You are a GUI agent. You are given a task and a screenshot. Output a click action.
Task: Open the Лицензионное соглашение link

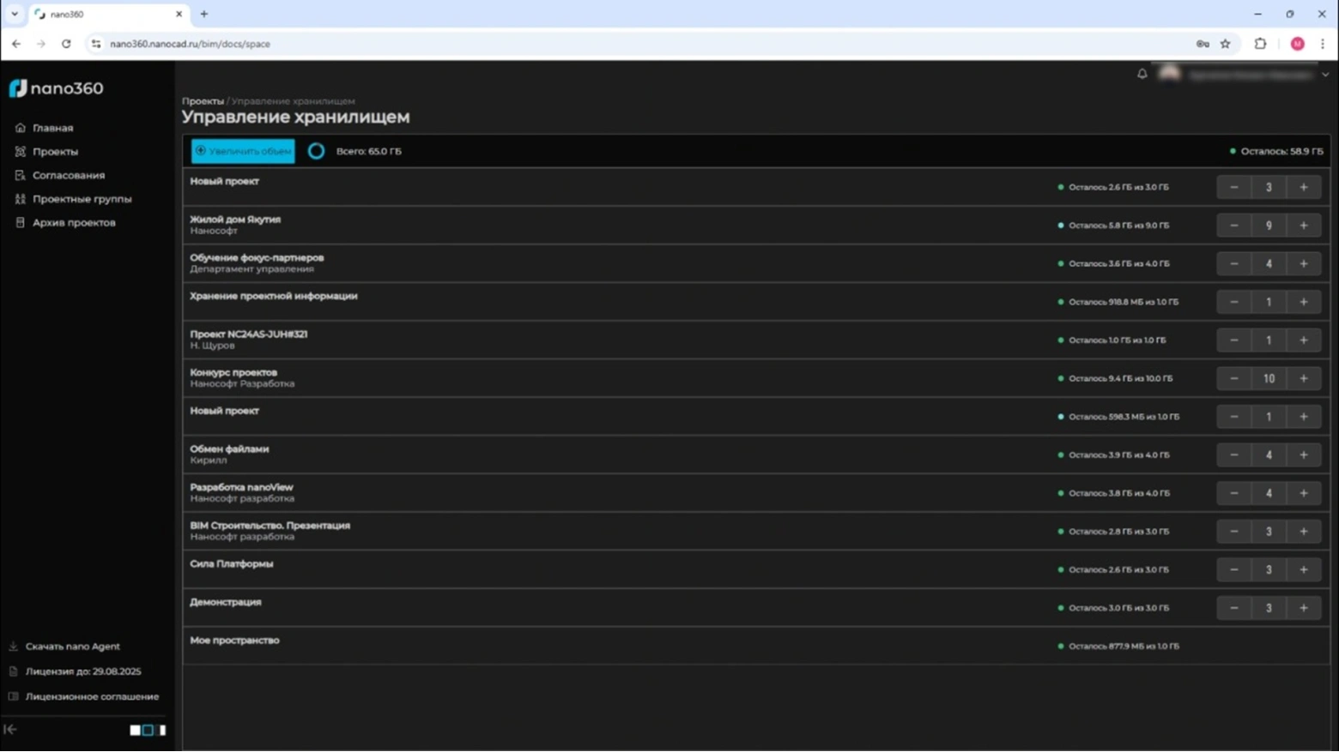[92, 696]
